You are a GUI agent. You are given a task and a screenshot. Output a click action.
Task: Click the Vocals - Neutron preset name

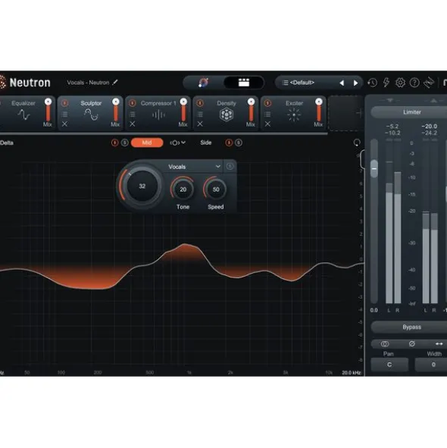(x=88, y=83)
